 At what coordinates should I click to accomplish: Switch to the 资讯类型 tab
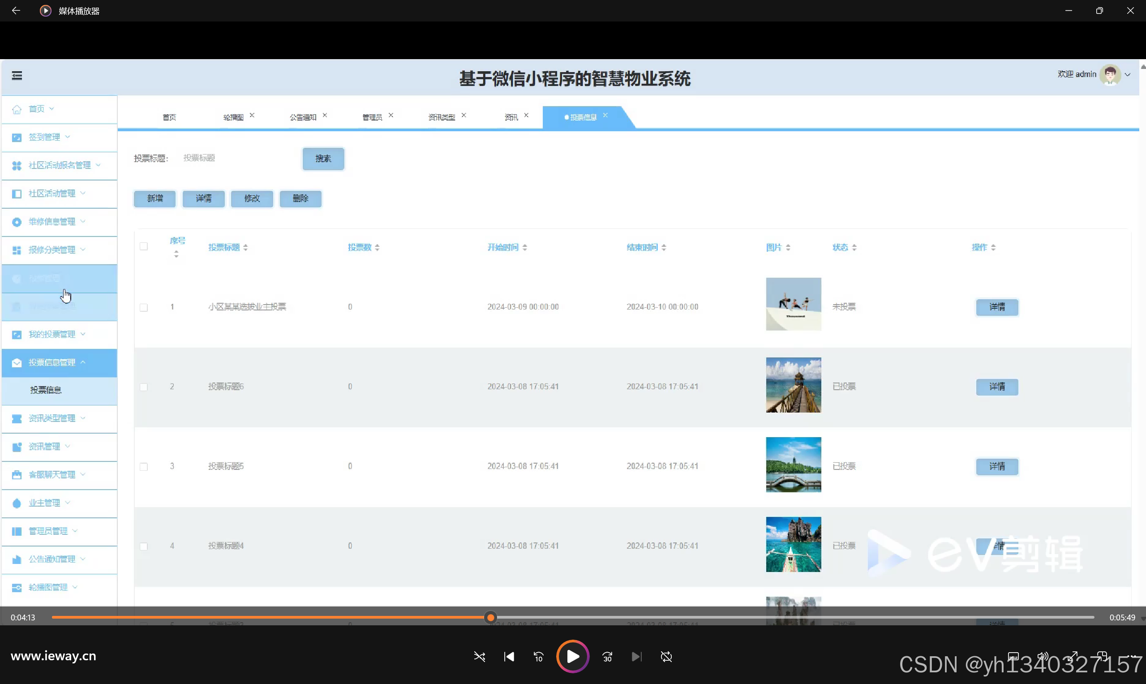pyautogui.click(x=442, y=117)
